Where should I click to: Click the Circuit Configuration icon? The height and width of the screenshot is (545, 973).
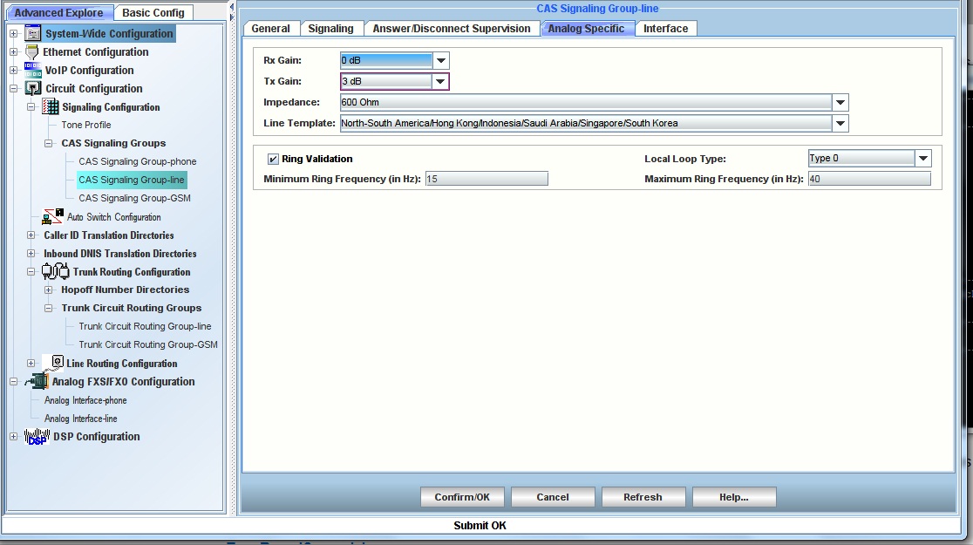coord(33,89)
